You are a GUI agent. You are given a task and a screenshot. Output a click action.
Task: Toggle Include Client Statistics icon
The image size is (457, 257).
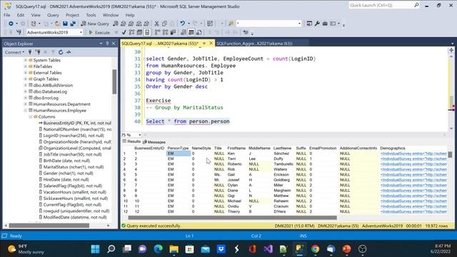pyautogui.click(x=173, y=32)
